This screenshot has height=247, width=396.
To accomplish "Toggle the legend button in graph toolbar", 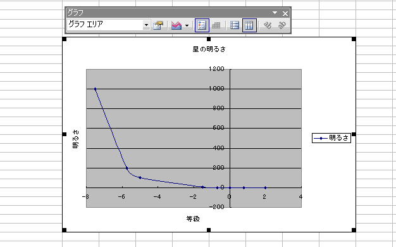I will [x=202, y=25].
